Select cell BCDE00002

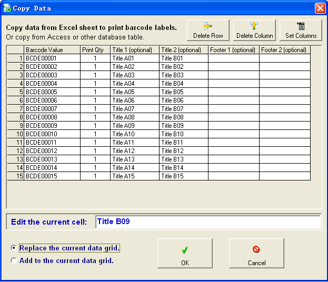click(x=52, y=67)
